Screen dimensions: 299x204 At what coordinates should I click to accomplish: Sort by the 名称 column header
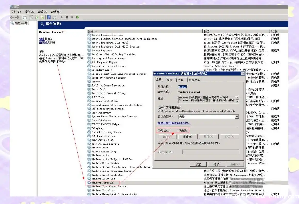[144, 31]
